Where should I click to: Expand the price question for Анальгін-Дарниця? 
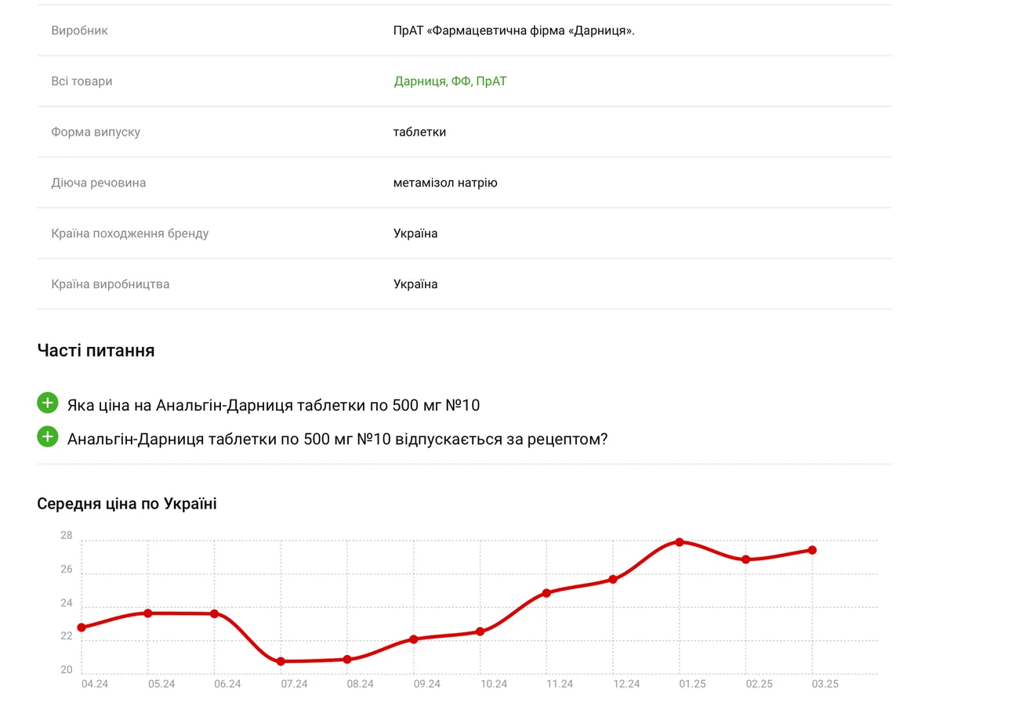point(48,403)
